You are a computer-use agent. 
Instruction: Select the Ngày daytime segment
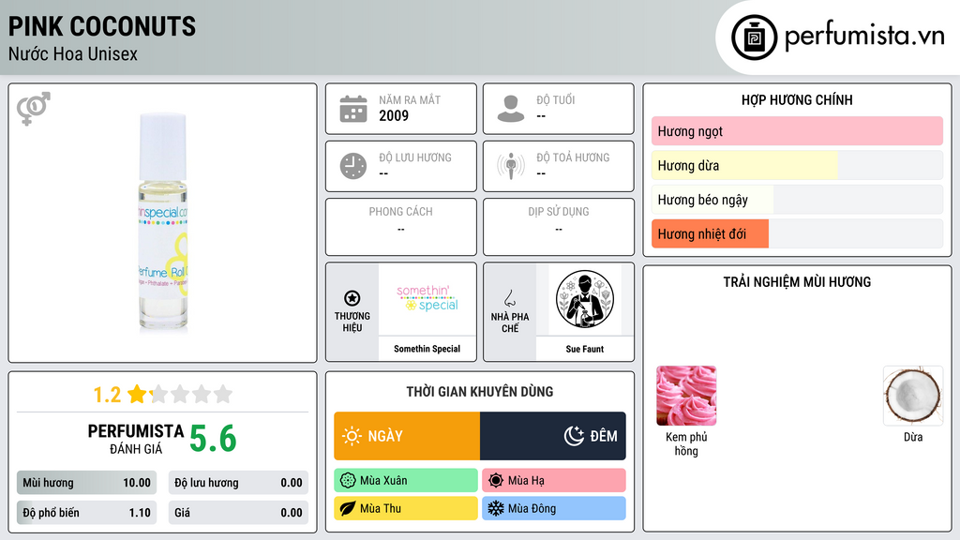(x=407, y=436)
